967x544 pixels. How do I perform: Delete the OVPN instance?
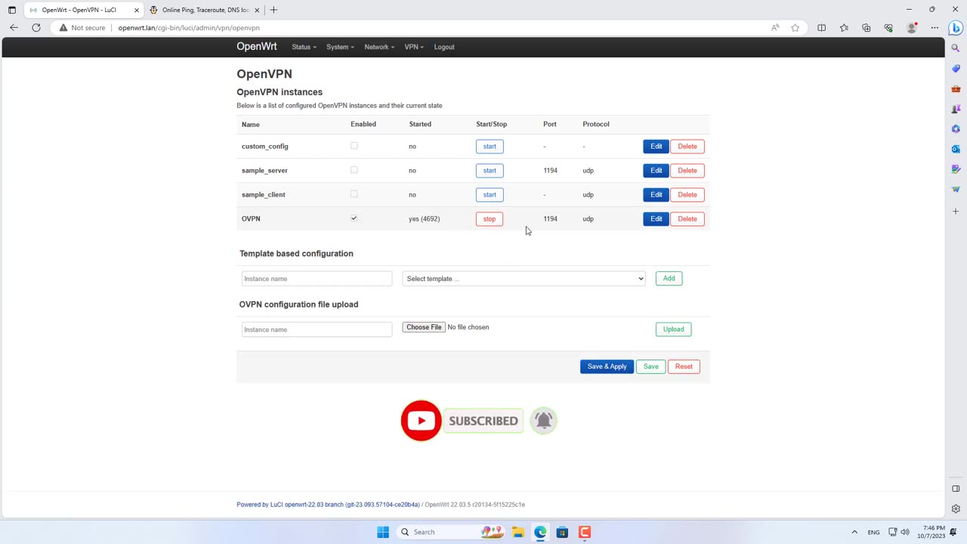(687, 219)
